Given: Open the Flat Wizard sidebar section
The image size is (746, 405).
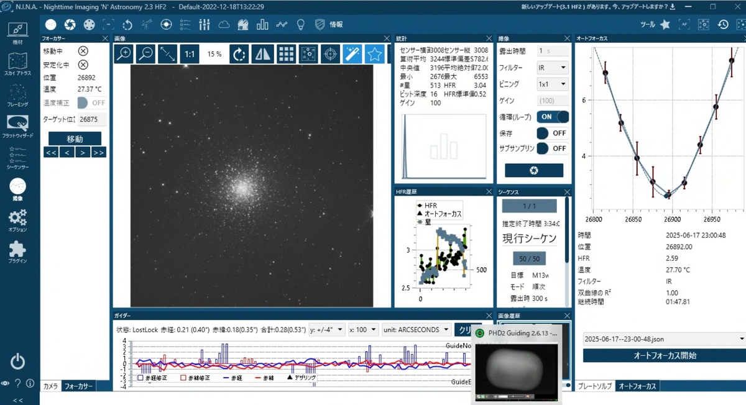Looking at the screenshot, I should 18,126.
